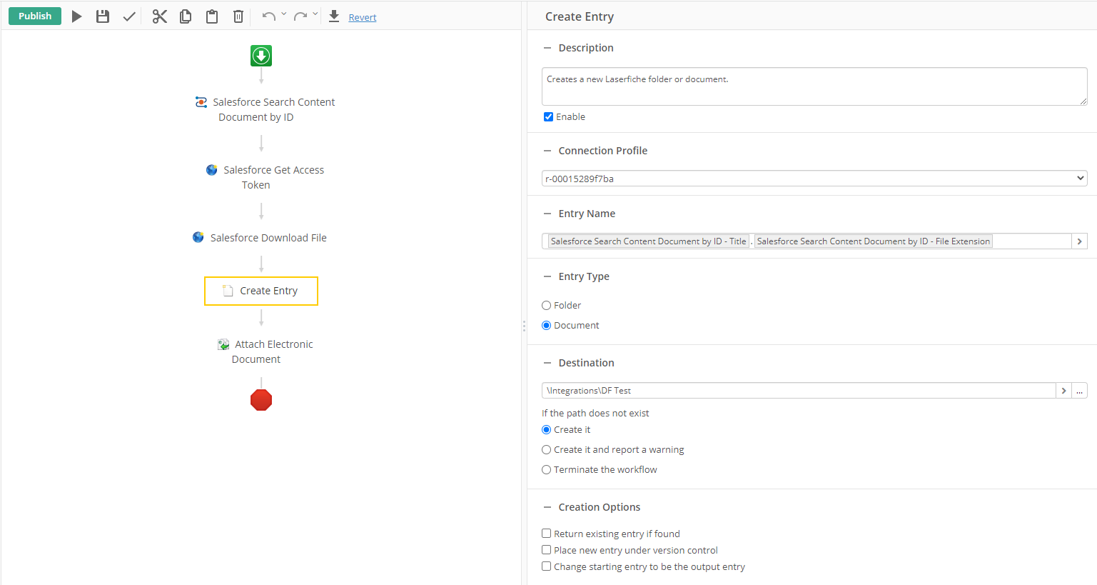Select Salesforce Download File activity label
The width and height of the screenshot is (1097, 585).
point(268,238)
